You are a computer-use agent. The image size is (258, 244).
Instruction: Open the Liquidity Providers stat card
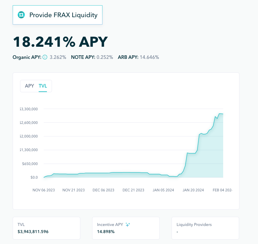pyautogui.click(x=205, y=228)
